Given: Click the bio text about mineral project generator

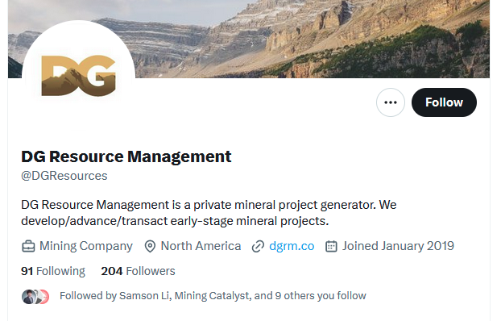Looking at the screenshot, I should coord(209,213).
